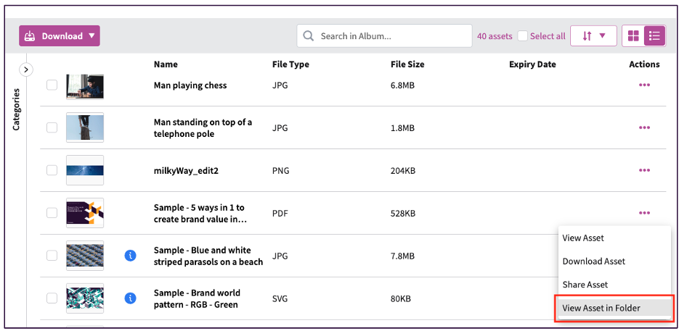
Task: Click the search magnifier icon
Action: tap(309, 36)
